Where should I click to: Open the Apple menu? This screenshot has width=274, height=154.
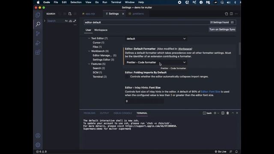pos(38,2)
